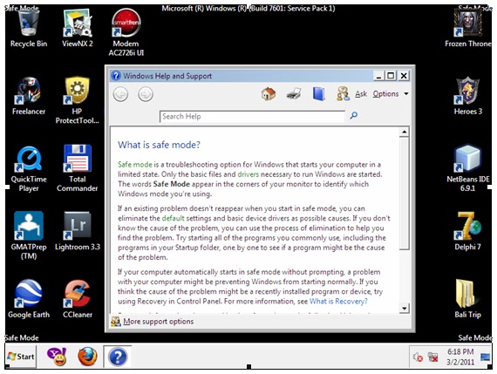This screenshot has width=497, height=374.
Task: Click the scrollbar up arrow
Action: tap(404, 132)
